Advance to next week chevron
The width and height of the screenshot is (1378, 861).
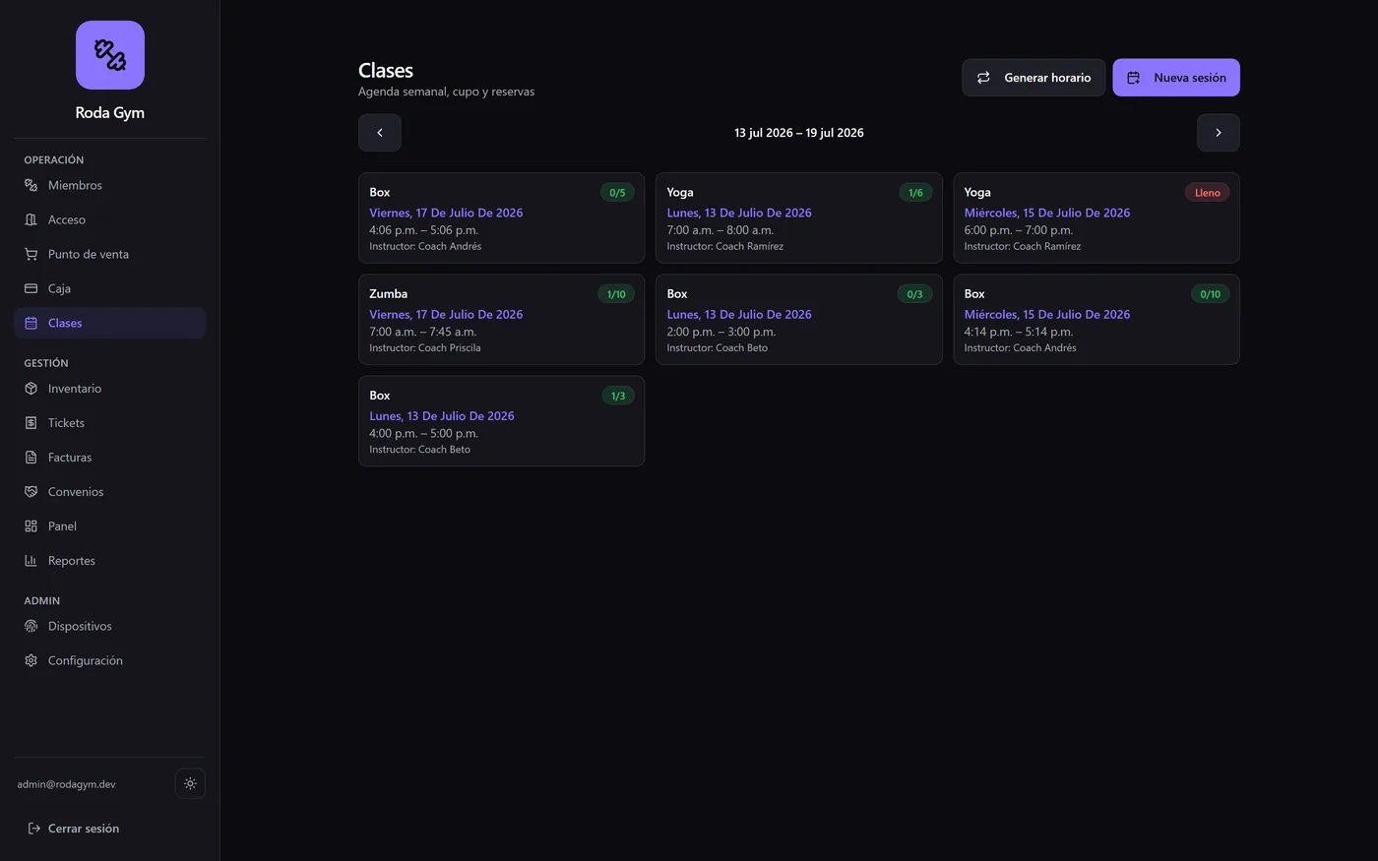tap(1219, 133)
